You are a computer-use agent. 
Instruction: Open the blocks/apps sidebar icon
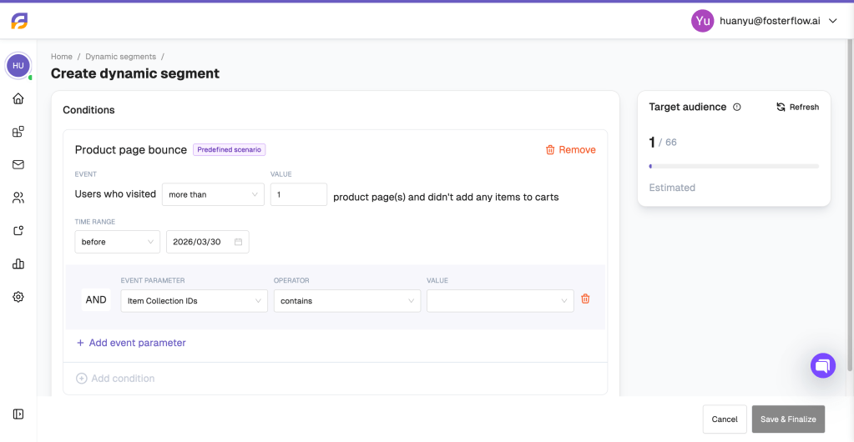[x=18, y=132]
